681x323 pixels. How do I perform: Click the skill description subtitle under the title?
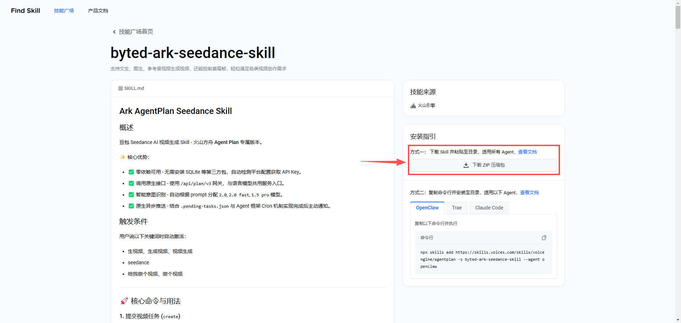coord(198,69)
